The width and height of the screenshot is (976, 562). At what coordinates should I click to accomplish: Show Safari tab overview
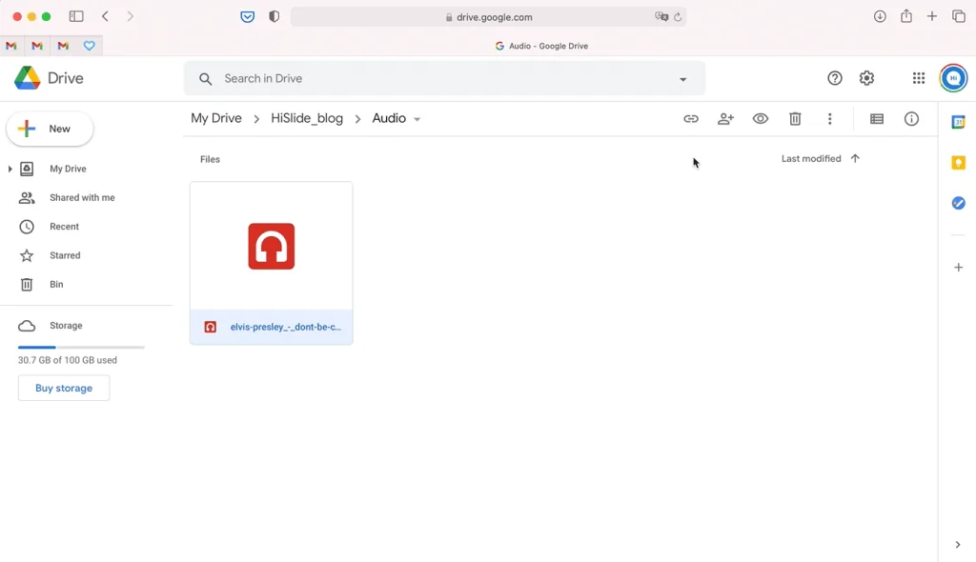[x=959, y=16]
